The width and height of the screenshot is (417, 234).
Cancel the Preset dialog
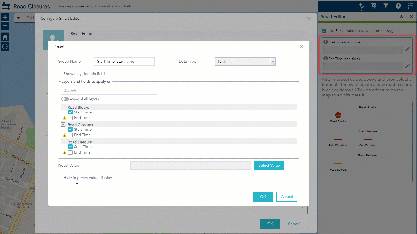(x=287, y=197)
